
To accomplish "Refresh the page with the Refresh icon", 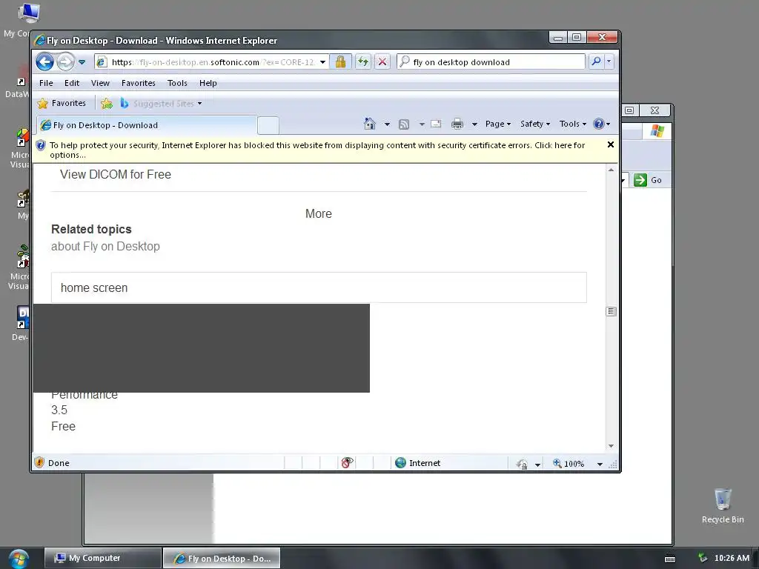I will click(363, 62).
